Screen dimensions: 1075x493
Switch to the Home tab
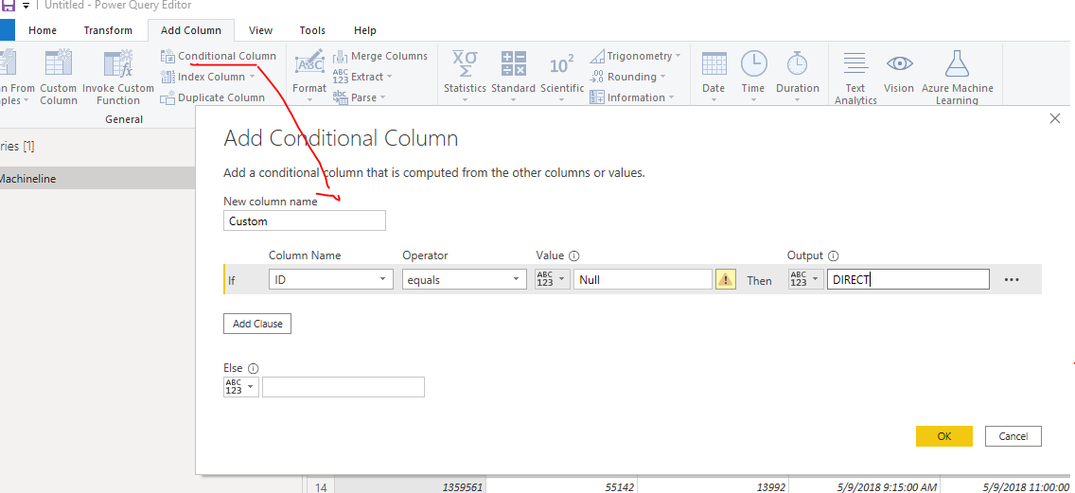point(43,30)
